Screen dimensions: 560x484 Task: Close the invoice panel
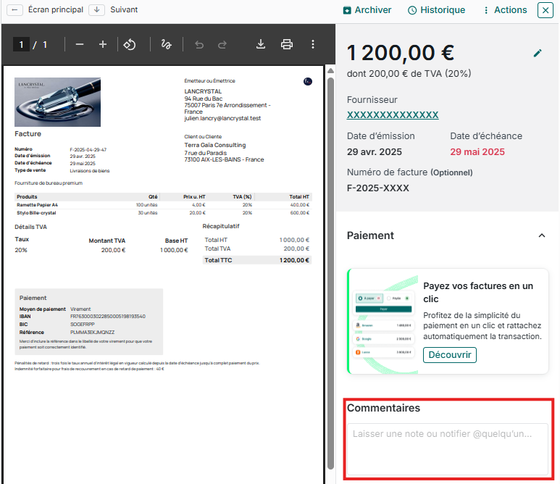(x=545, y=10)
